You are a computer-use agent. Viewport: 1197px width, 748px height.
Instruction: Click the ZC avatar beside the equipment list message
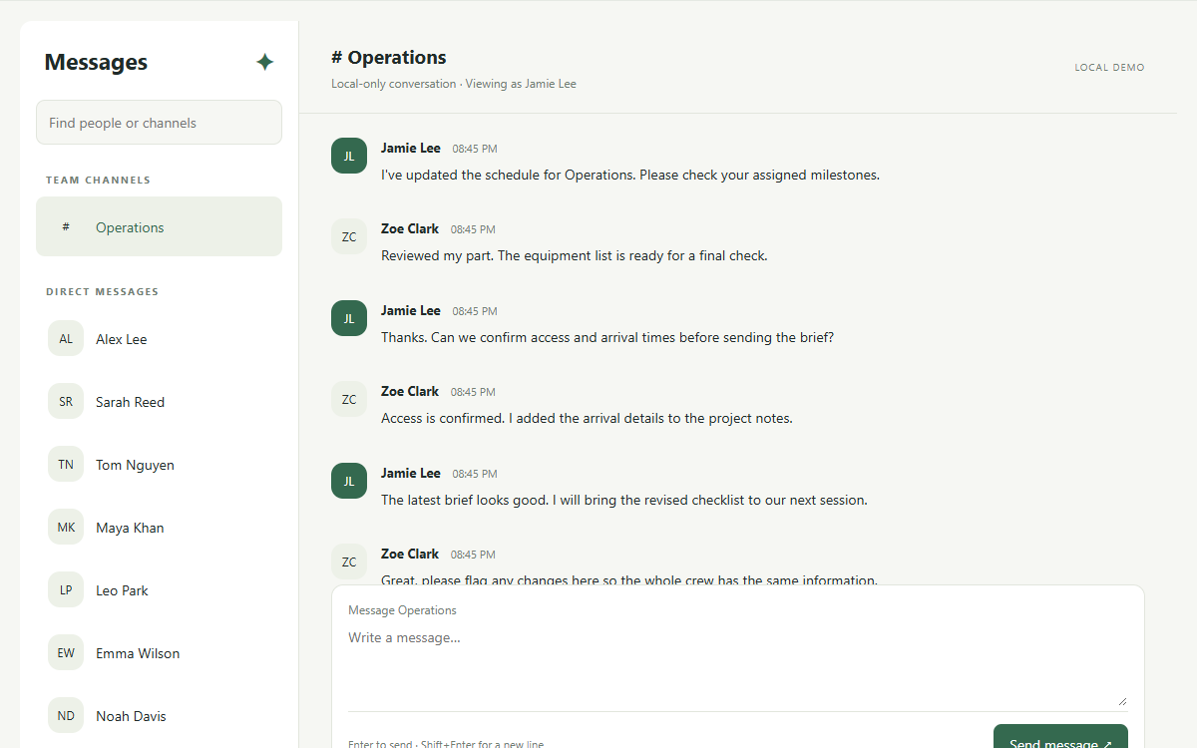pos(349,236)
